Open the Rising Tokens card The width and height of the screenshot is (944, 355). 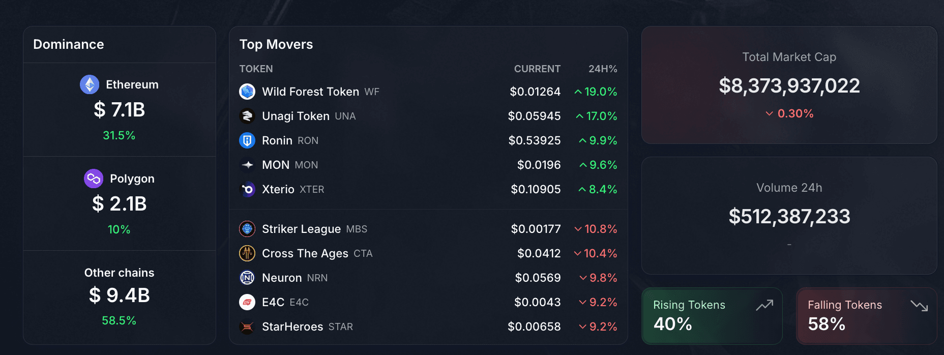[712, 316]
